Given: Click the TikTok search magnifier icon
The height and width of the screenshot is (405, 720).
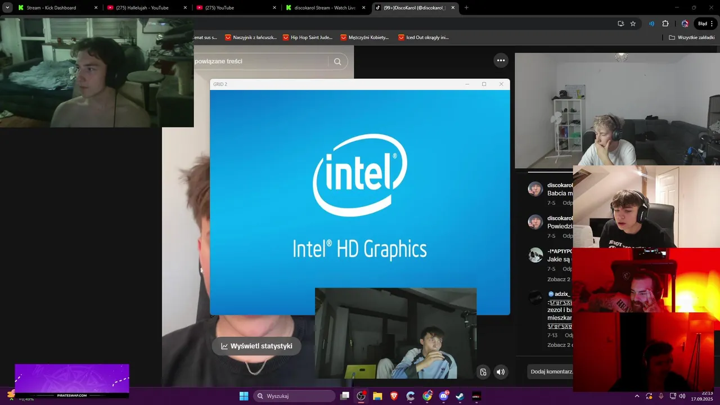Looking at the screenshot, I should click(x=337, y=61).
